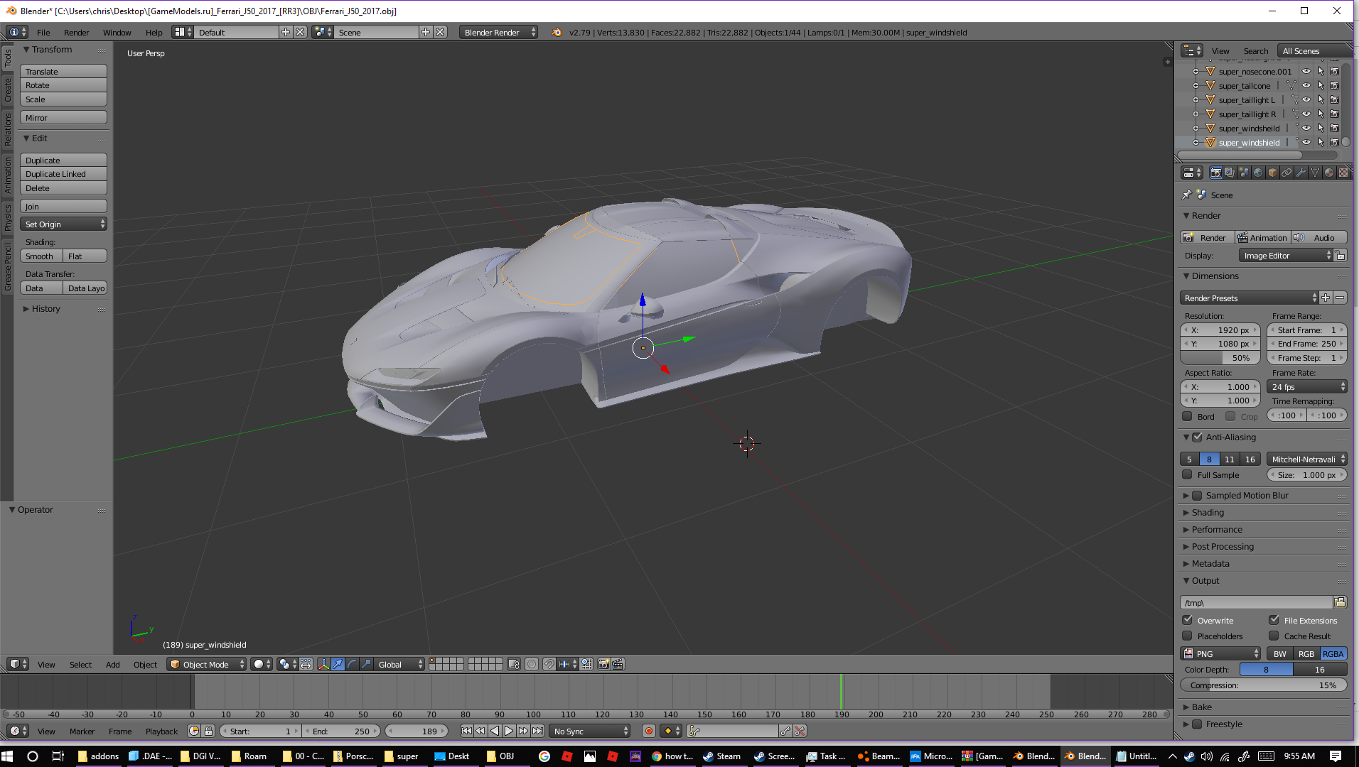This screenshot has height=767, width=1359.
Task: Jump to last frame in timeline
Action: click(x=537, y=731)
